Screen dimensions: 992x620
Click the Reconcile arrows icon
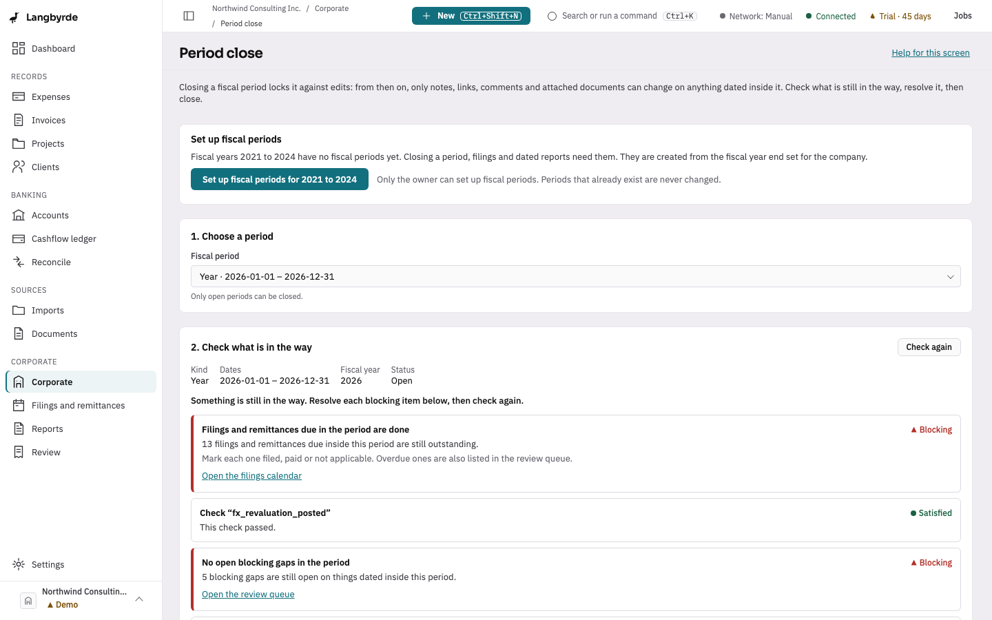coord(19,262)
